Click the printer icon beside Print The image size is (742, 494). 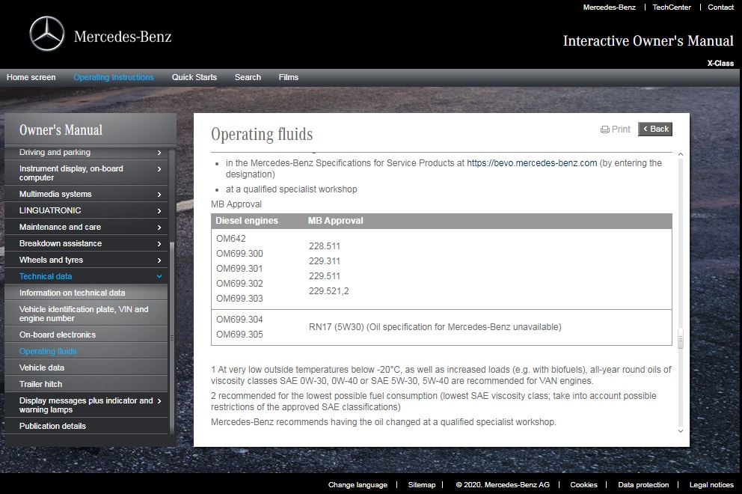[605, 129]
